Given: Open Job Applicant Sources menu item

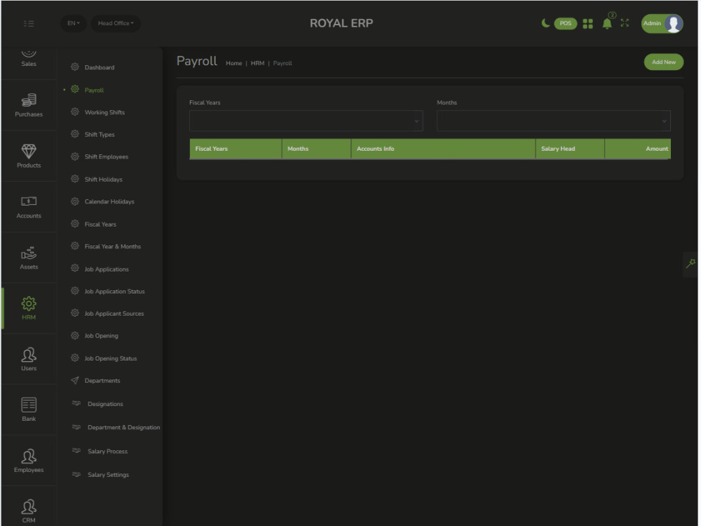Looking at the screenshot, I should [x=114, y=314].
